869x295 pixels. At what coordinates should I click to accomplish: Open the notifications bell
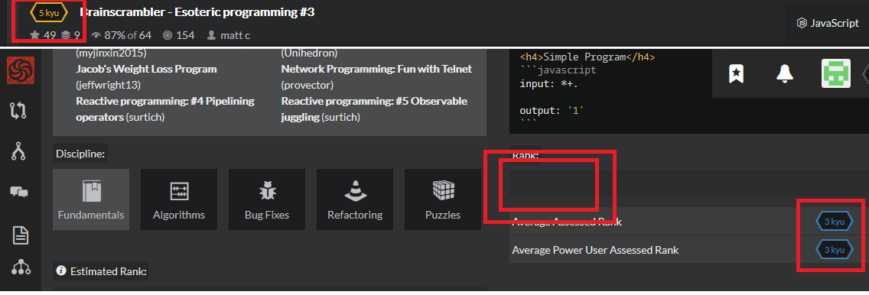(x=784, y=73)
